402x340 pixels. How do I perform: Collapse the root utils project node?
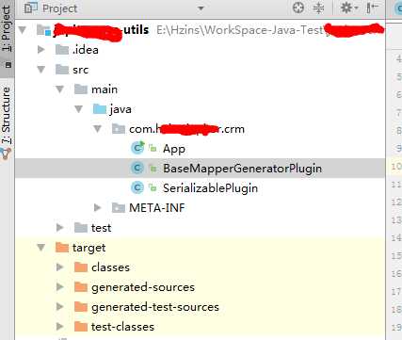coord(23,30)
